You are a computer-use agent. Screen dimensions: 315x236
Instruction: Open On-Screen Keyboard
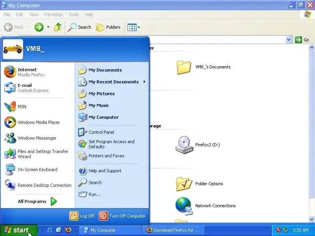[37, 170]
